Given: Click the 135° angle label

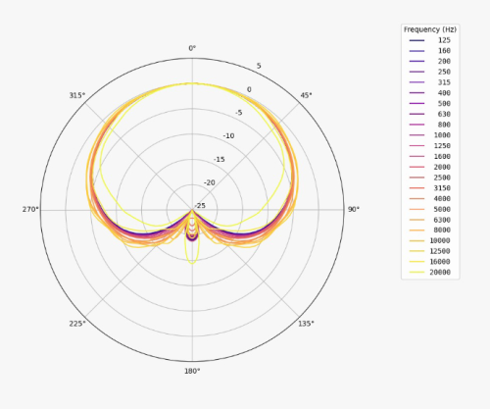Looking at the screenshot, I should pos(306,324).
